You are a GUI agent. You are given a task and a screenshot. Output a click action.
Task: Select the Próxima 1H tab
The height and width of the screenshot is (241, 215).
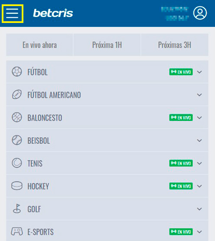pos(107,45)
